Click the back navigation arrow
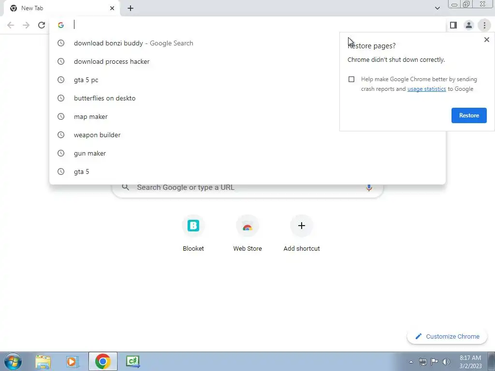Screen dimensions: 495x371 [x=11, y=25]
